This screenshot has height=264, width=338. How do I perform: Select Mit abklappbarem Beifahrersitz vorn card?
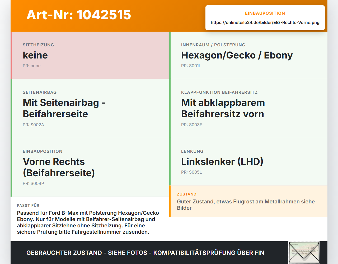click(248, 109)
